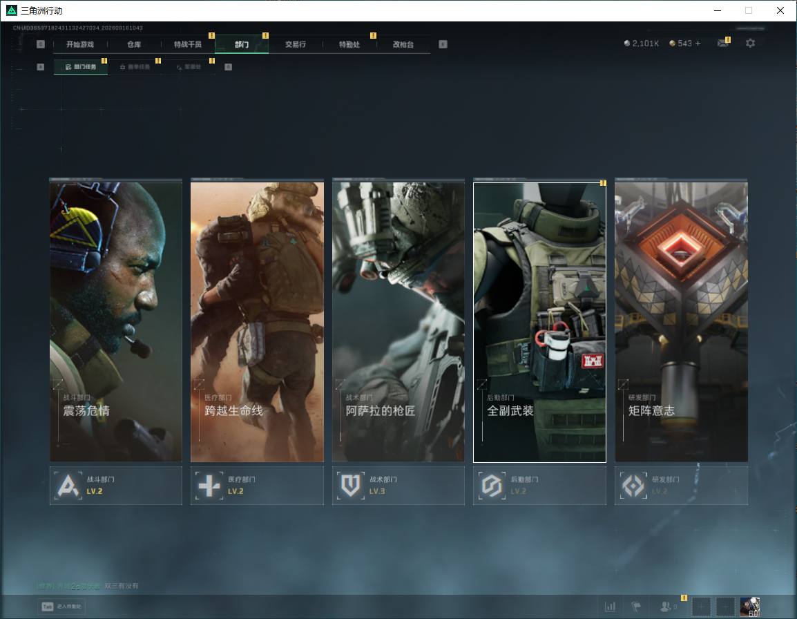The image size is (797, 619).
Task: Click the Tab 进入特勤处 button
Action: [61, 607]
